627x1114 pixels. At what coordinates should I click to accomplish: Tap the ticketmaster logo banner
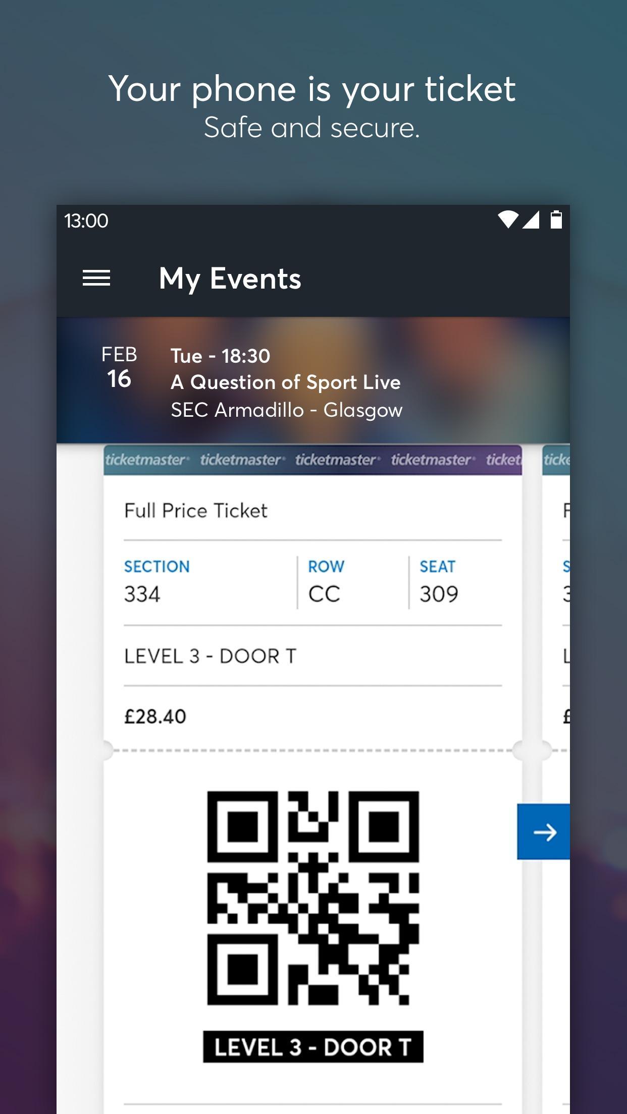[x=313, y=460]
